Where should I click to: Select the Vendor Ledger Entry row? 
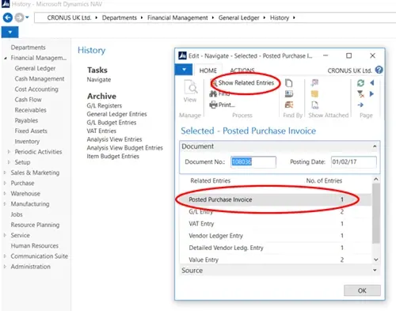[x=276, y=236]
